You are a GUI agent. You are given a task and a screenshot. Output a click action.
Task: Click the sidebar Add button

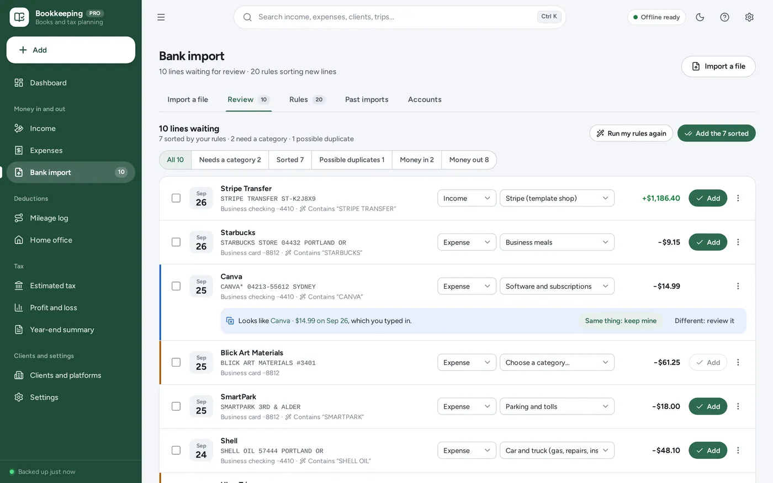[x=71, y=50]
